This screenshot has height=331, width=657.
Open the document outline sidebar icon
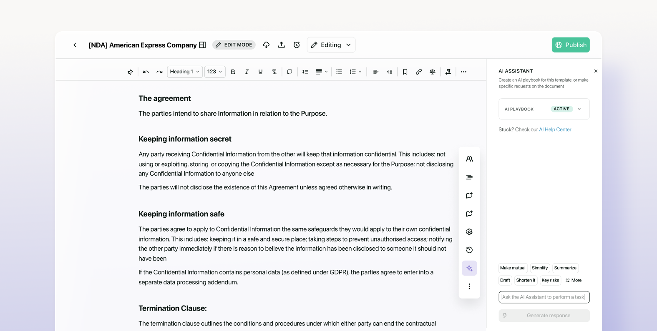coord(469,177)
